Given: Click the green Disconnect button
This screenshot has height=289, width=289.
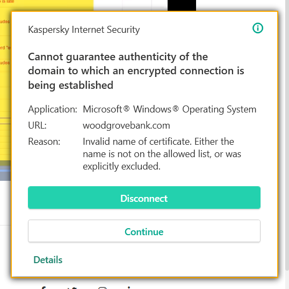Looking at the screenshot, I should 144,198.
